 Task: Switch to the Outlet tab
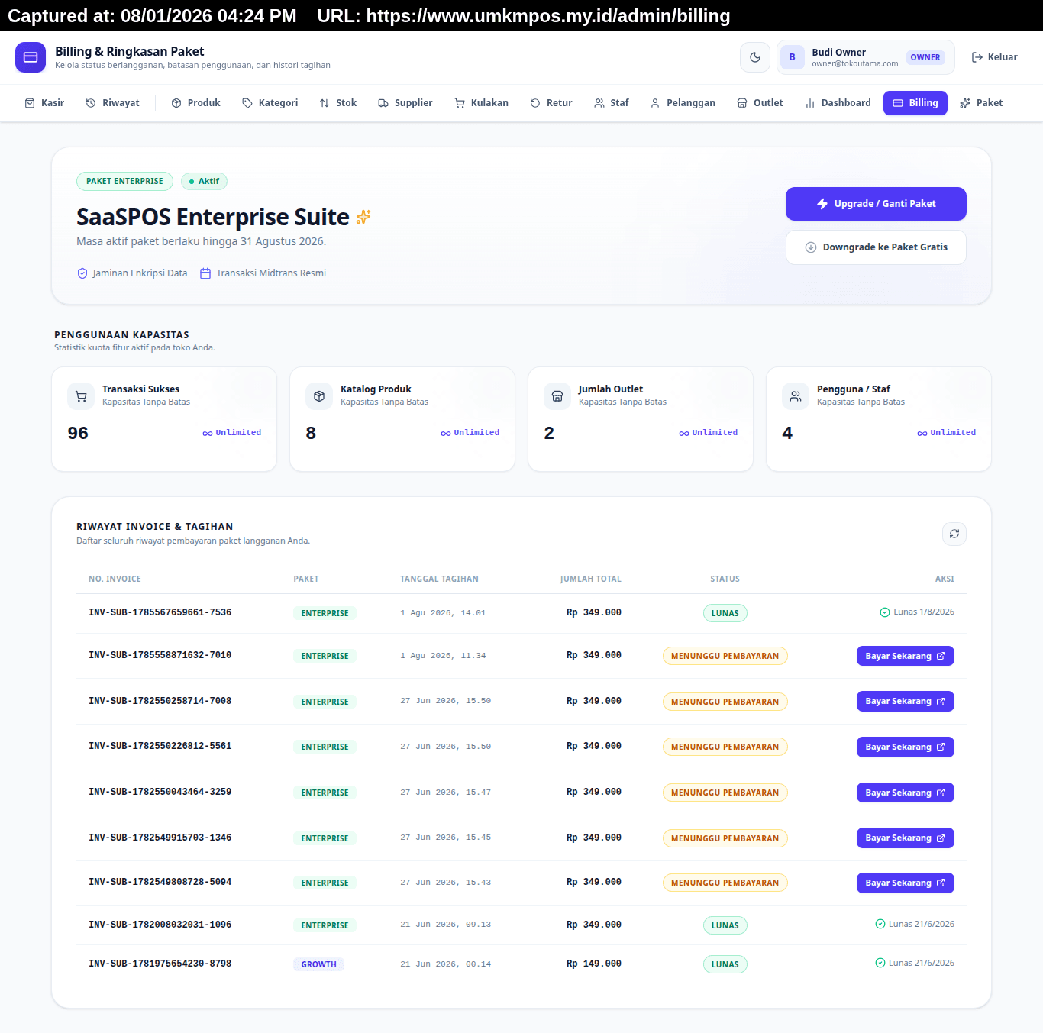coord(760,103)
